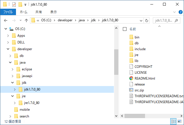Switch to large icons view in status bar
Viewport: 184px width, 125px height.
point(179,122)
